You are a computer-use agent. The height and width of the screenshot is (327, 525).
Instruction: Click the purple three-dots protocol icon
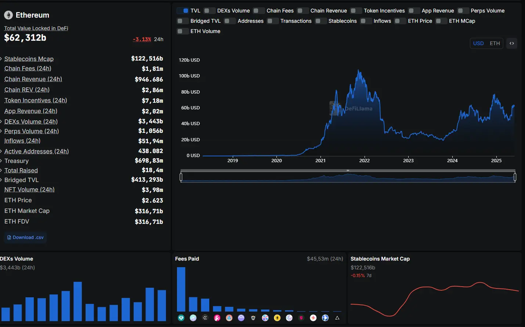tap(241, 318)
